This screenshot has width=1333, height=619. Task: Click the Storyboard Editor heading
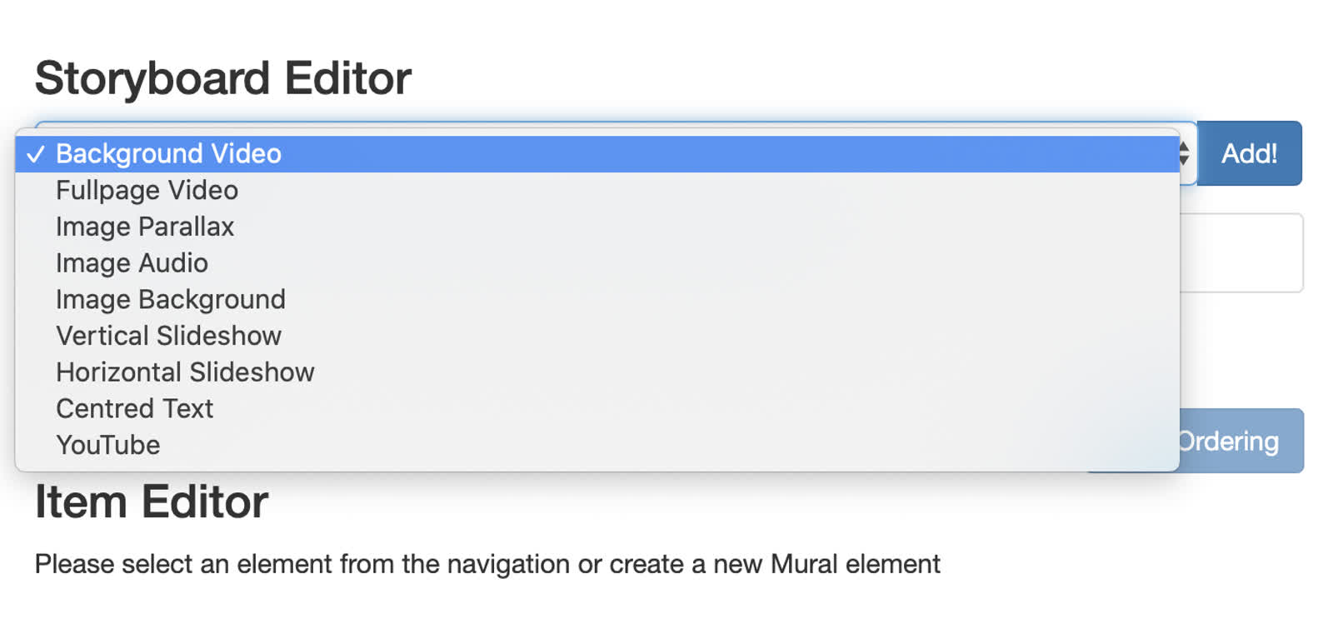(x=223, y=78)
